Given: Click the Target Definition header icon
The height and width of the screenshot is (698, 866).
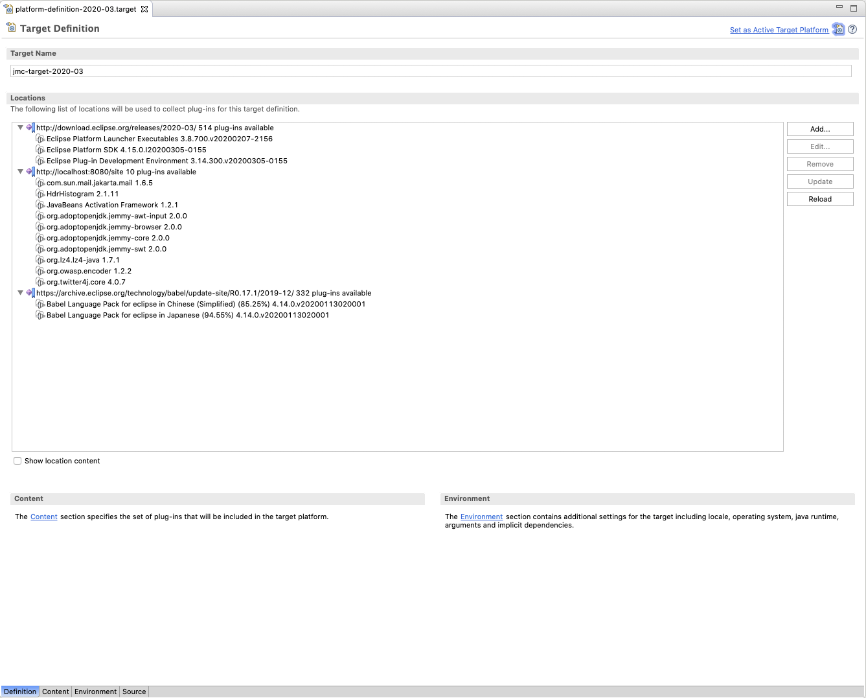Looking at the screenshot, I should [x=11, y=28].
